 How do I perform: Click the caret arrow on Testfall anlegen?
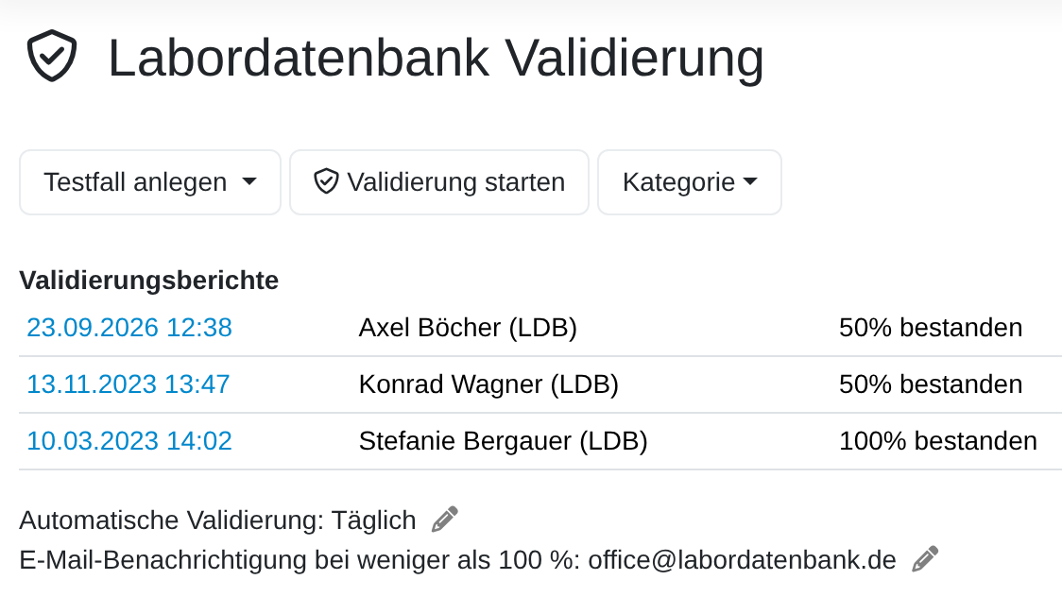[249, 181]
